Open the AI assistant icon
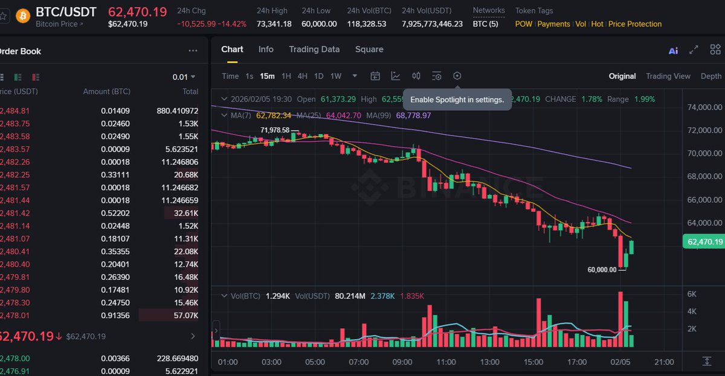 673,51
